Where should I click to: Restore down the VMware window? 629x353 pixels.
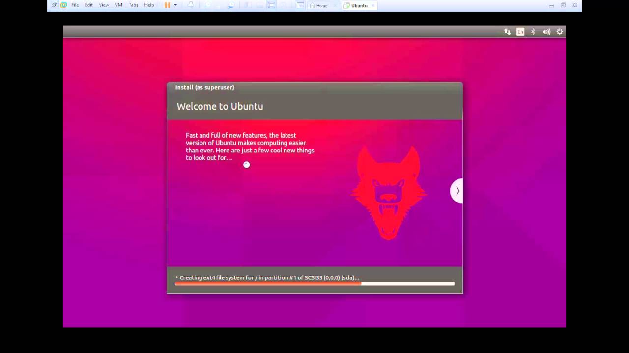(x=563, y=5)
